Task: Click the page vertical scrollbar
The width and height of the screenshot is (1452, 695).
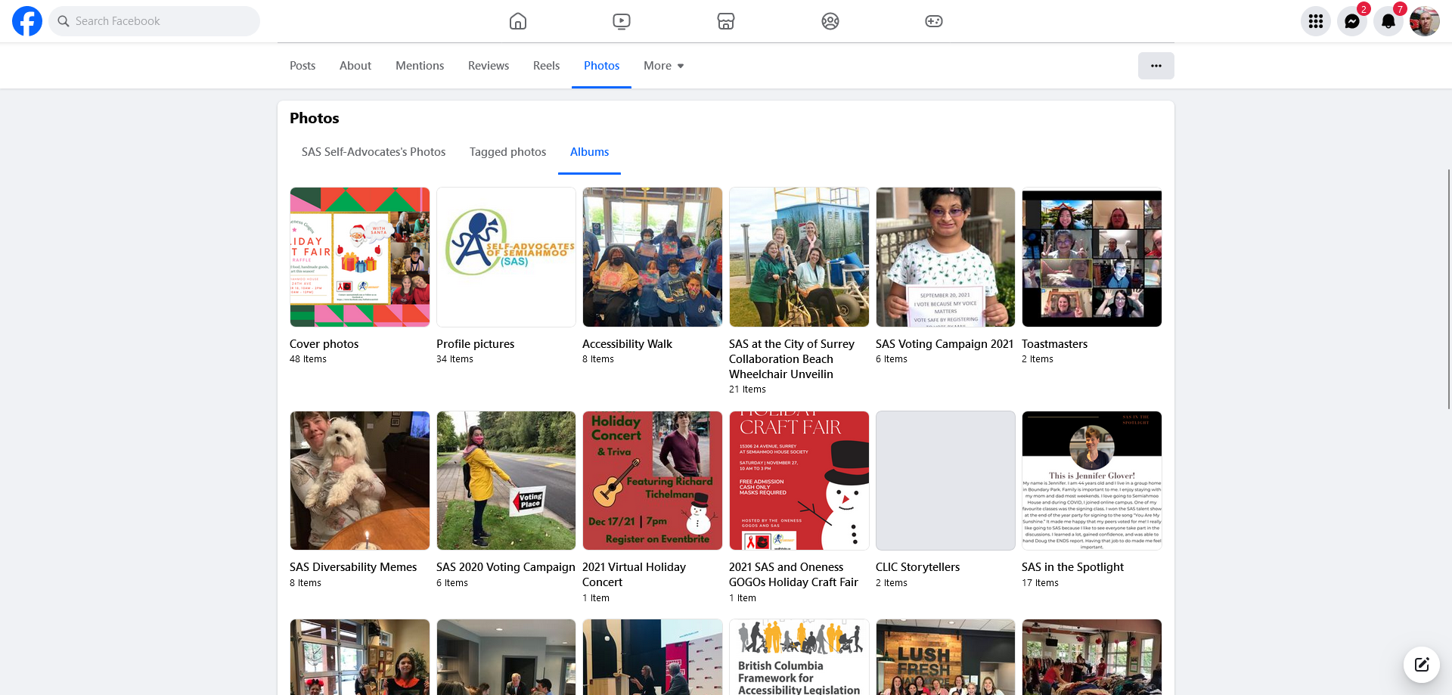Action: click(1449, 289)
